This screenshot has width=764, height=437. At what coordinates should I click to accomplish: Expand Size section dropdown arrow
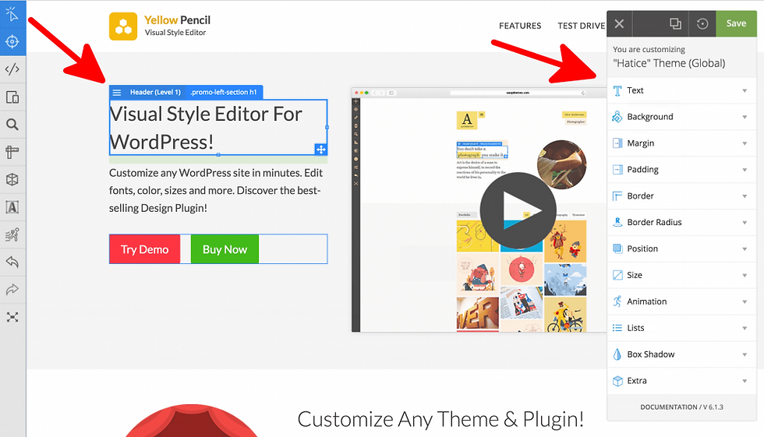click(x=745, y=276)
